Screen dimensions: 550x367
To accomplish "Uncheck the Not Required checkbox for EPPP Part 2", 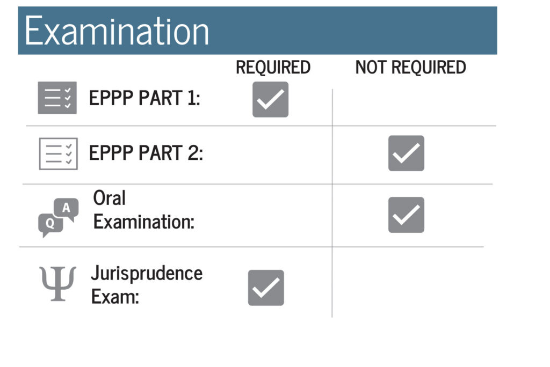I will tap(406, 153).
